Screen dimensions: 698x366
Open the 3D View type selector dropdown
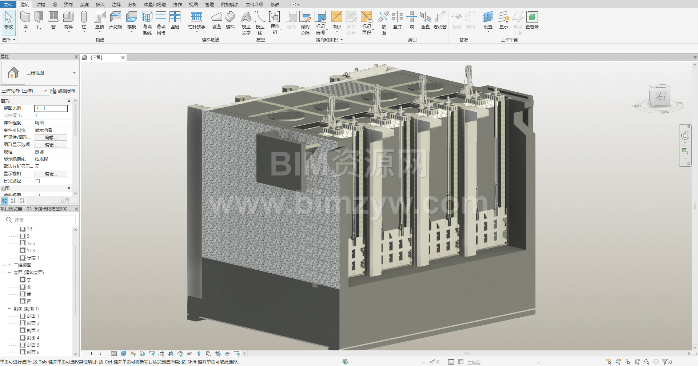[x=74, y=73]
